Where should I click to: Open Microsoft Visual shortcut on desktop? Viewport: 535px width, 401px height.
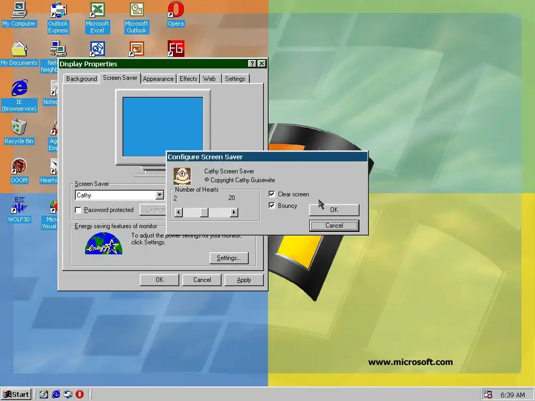point(50,215)
